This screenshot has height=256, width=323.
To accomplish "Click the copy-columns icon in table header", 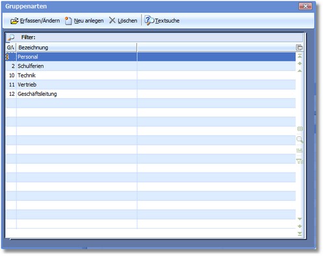I will click(x=299, y=48).
